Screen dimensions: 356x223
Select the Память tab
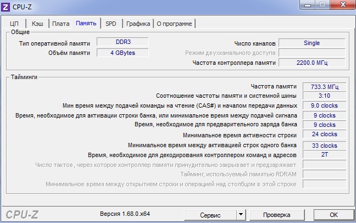tap(86, 23)
